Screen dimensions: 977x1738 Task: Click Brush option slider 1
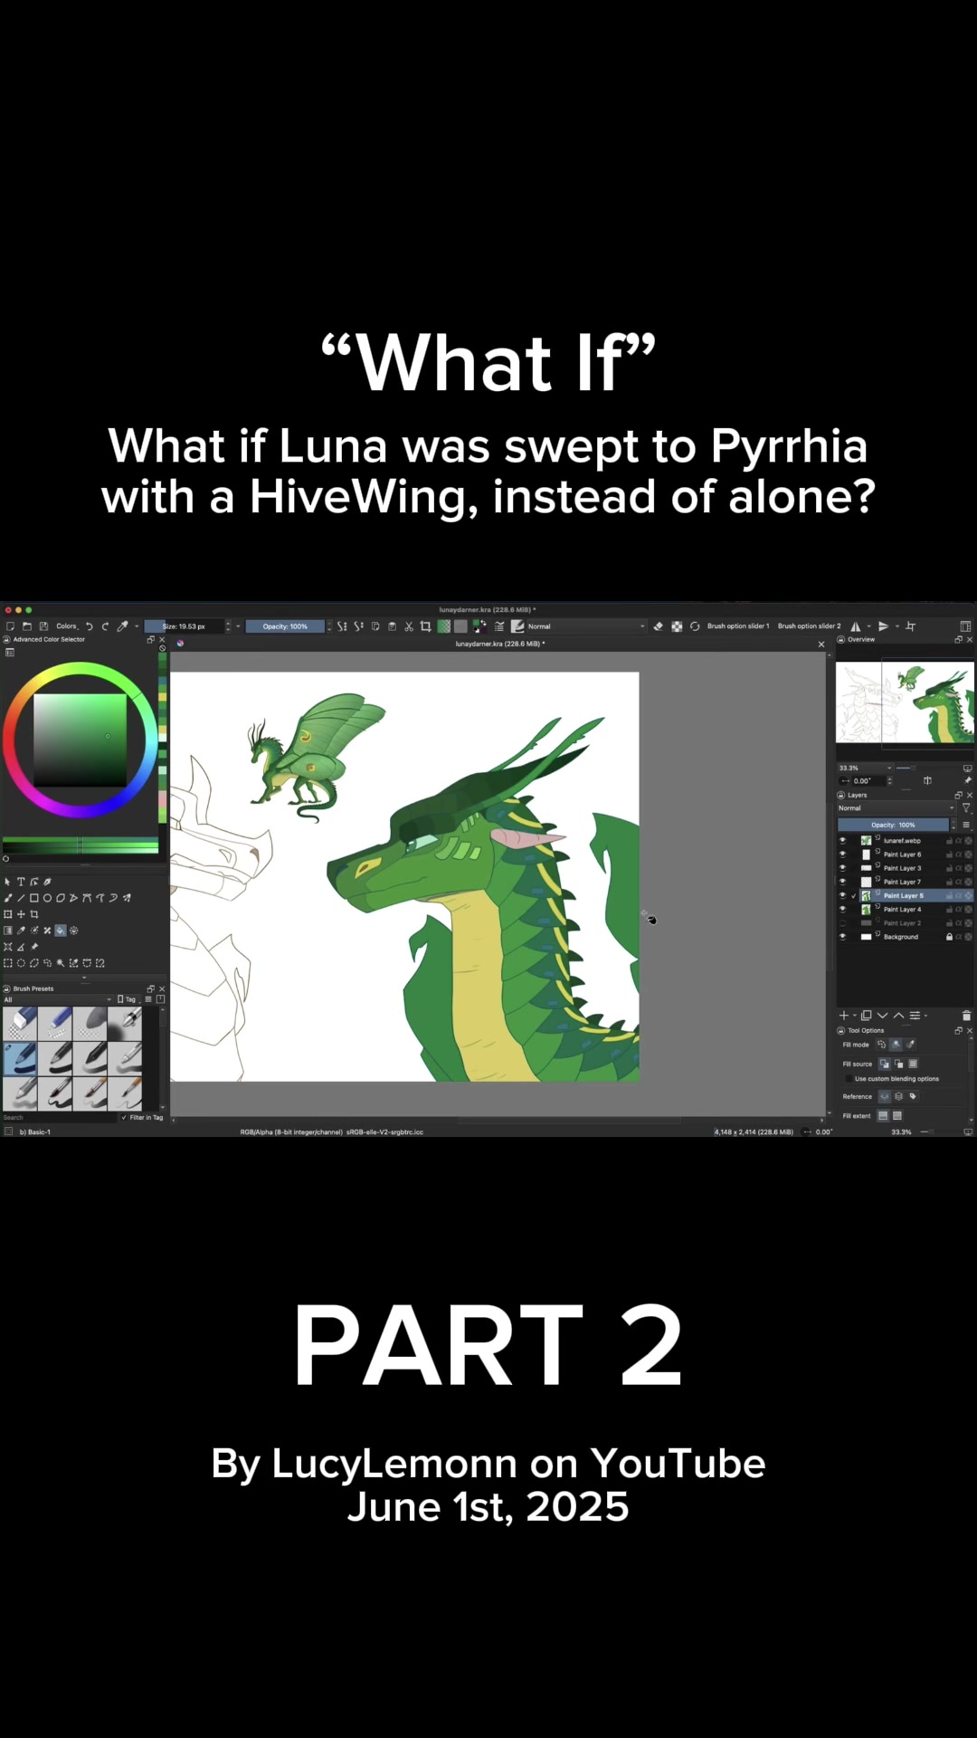(x=738, y=626)
